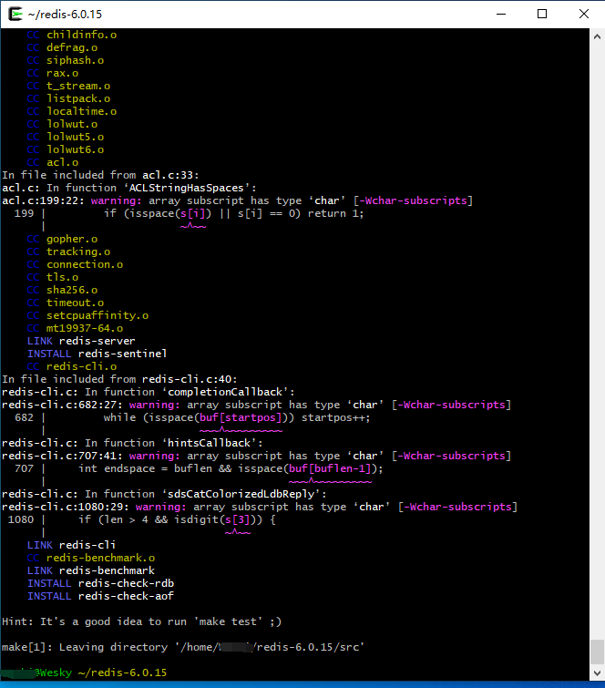Click the 'sha256.o' output line
This screenshot has height=688, width=605.
click(62, 290)
